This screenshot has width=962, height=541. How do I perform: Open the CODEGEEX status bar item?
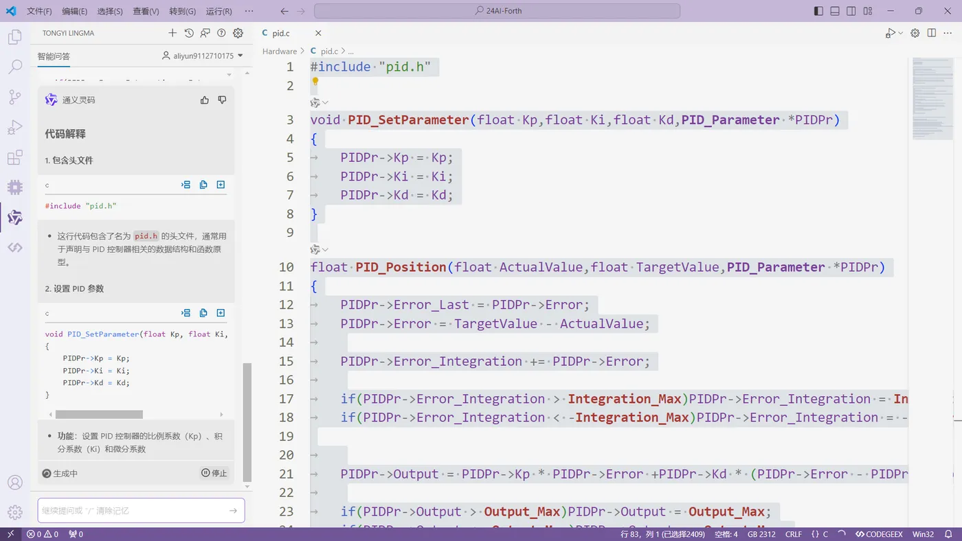click(x=879, y=534)
